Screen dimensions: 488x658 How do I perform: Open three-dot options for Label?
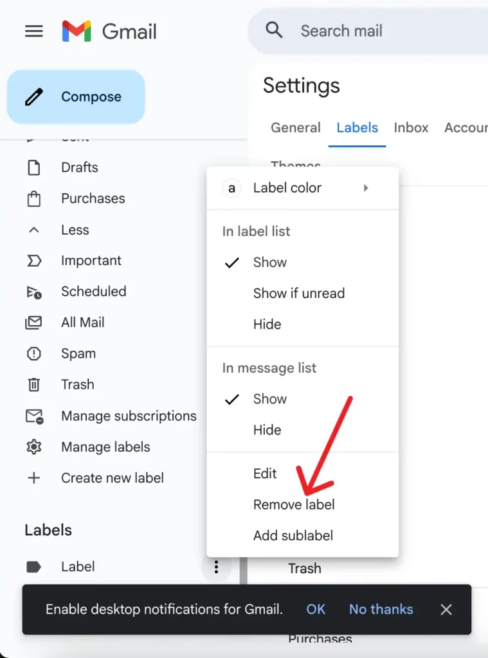click(x=217, y=567)
